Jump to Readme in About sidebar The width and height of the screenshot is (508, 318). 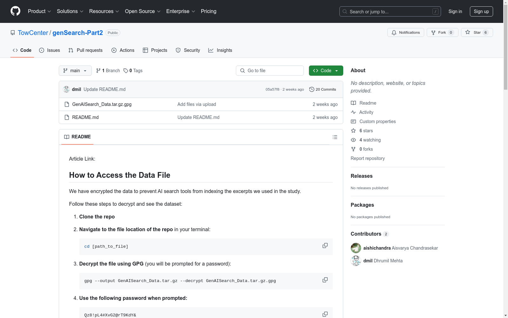tap(364, 103)
